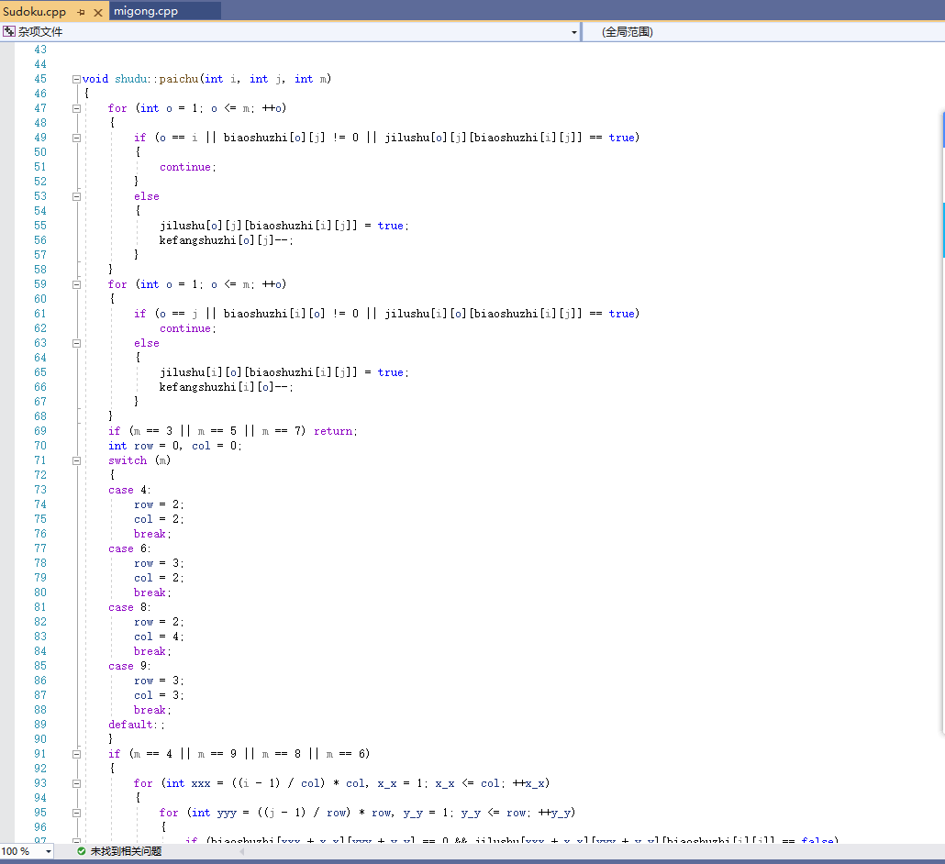Collapse the if block at line 91
Image resolution: width=945 pixels, height=864 pixels.
(x=76, y=754)
